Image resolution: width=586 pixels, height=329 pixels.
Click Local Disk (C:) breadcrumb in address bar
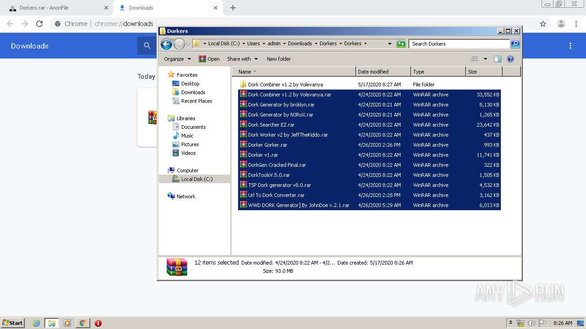(x=223, y=44)
